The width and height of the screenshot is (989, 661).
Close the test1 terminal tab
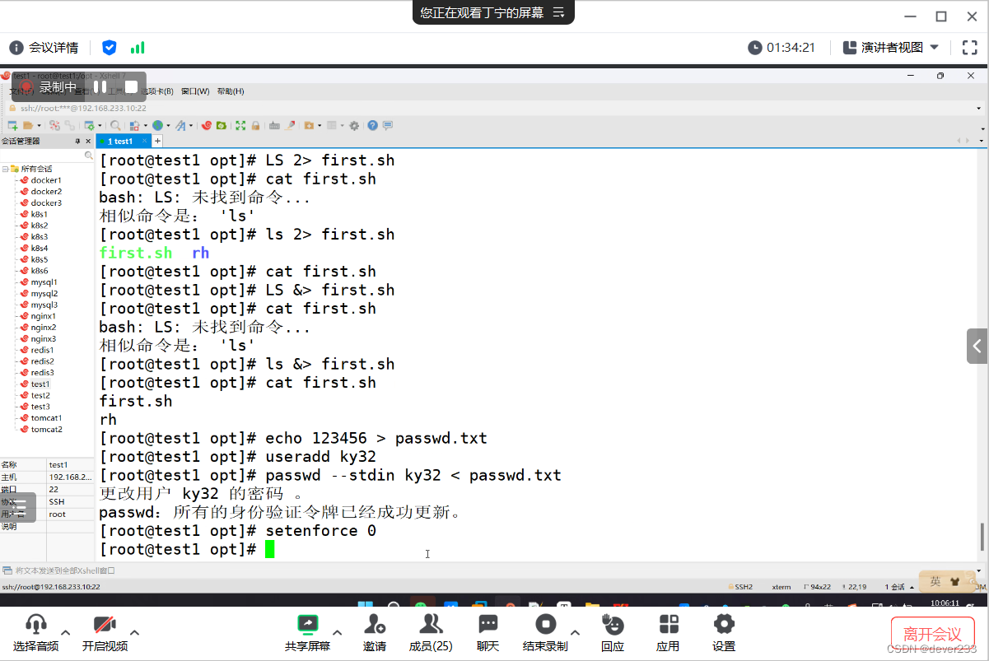pos(144,141)
